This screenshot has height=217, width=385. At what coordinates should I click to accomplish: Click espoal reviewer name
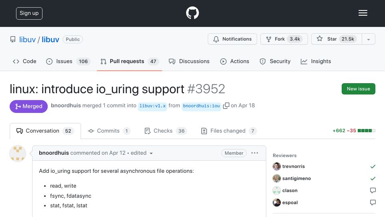coord(290,203)
